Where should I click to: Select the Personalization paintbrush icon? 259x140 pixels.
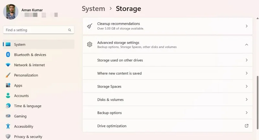coord(8,75)
